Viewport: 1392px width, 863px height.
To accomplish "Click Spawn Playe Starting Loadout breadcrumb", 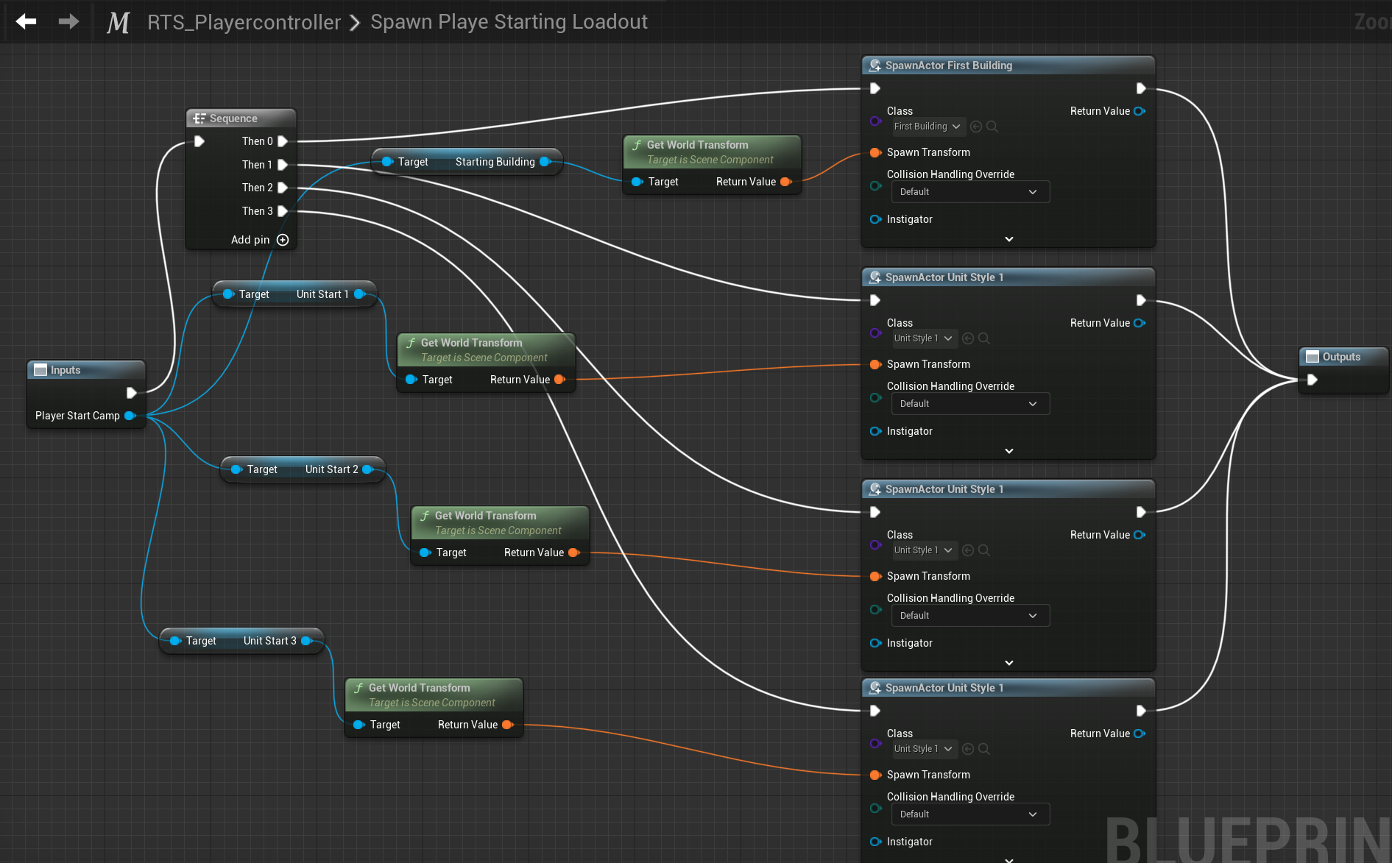I will (509, 22).
